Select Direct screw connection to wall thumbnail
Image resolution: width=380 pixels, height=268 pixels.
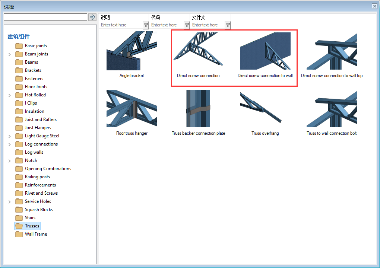tap(265, 51)
